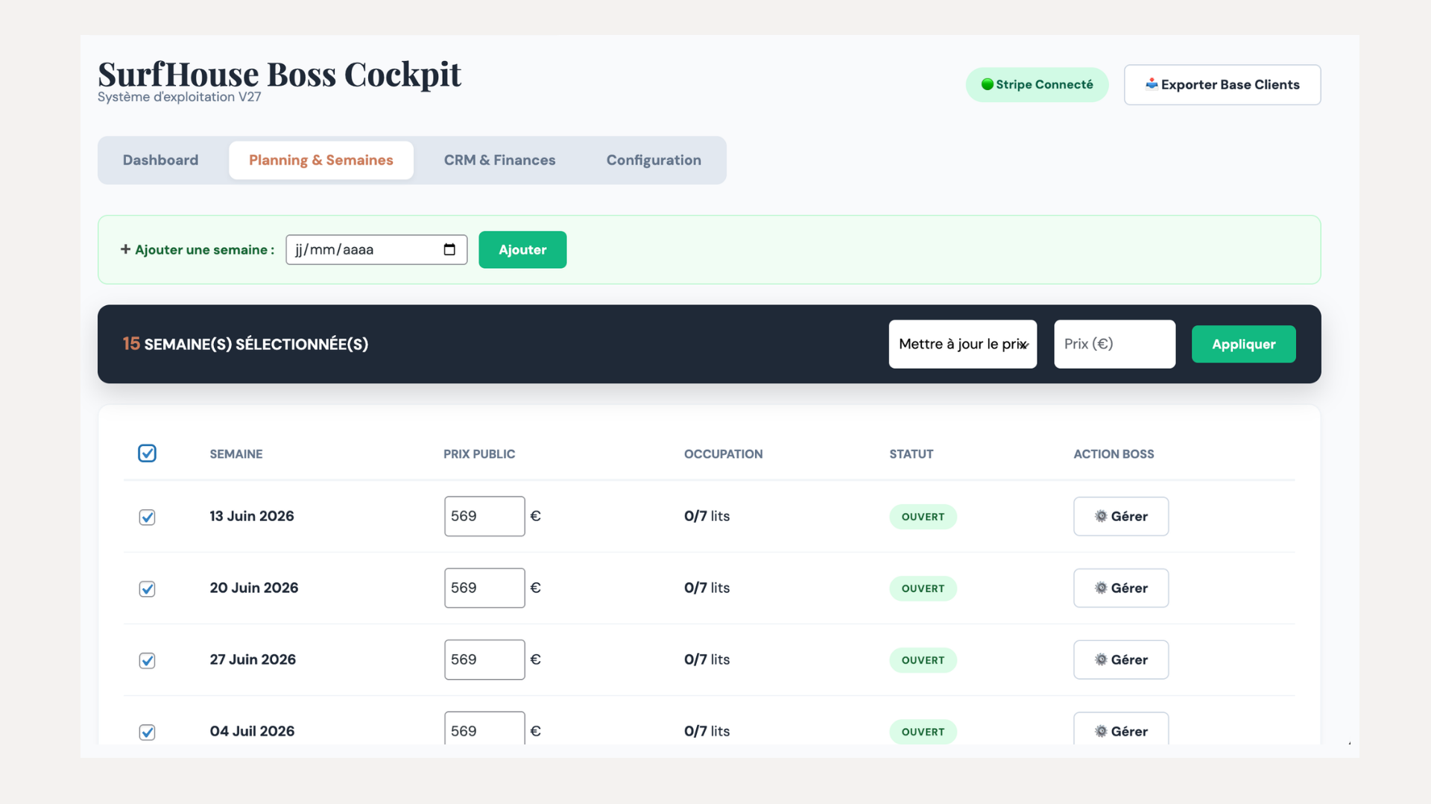This screenshot has height=804, width=1431.
Task: Click gear icon for 13 Juin 2026 row
Action: pos(1100,517)
